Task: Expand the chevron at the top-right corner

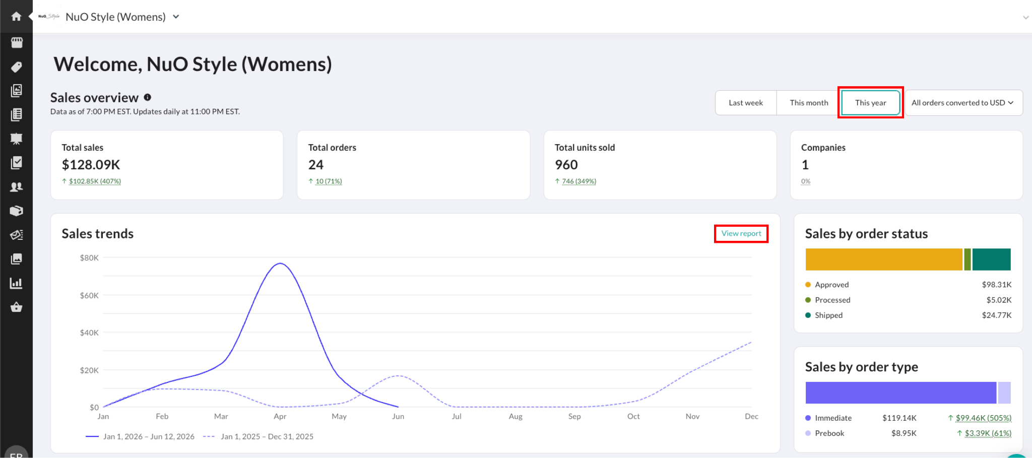Action: click(1025, 18)
